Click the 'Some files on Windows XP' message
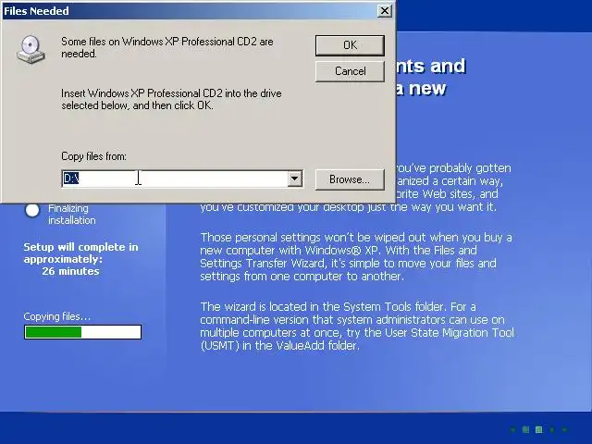 (167, 47)
